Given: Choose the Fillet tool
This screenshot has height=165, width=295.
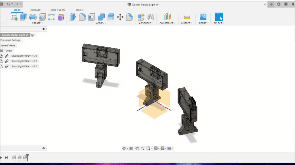Looking at the screenshot, I should pos(82,17).
